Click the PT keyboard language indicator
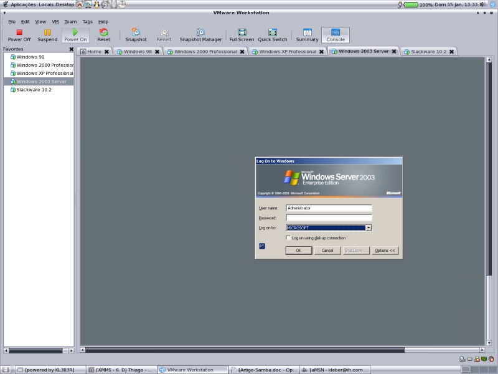This screenshot has height=374, width=498. pyautogui.click(x=261, y=246)
